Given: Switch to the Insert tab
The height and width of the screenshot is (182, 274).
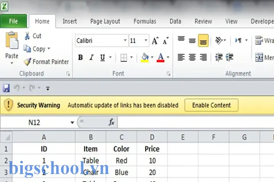Looking at the screenshot, I should (x=70, y=21).
